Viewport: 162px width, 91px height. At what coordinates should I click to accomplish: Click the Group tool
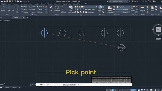[133, 8]
